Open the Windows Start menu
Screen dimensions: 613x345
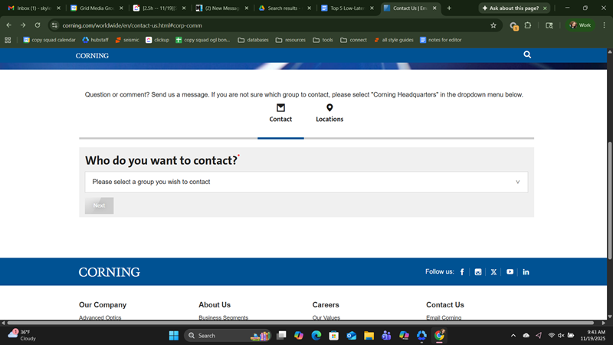[173, 336]
